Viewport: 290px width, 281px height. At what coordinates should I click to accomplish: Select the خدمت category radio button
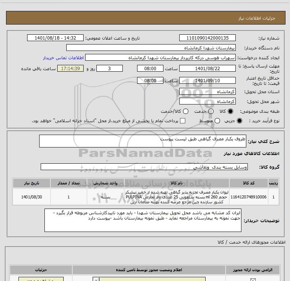pos(211,111)
